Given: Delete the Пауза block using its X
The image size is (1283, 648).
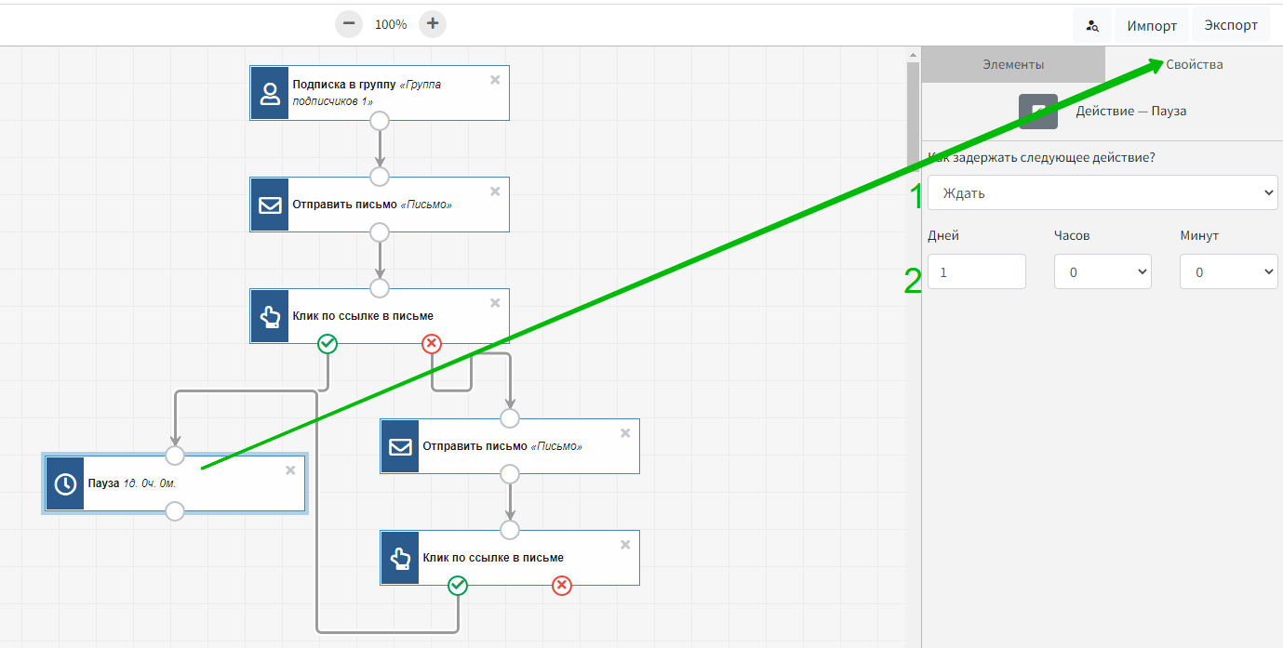Looking at the screenshot, I should (x=290, y=470).
